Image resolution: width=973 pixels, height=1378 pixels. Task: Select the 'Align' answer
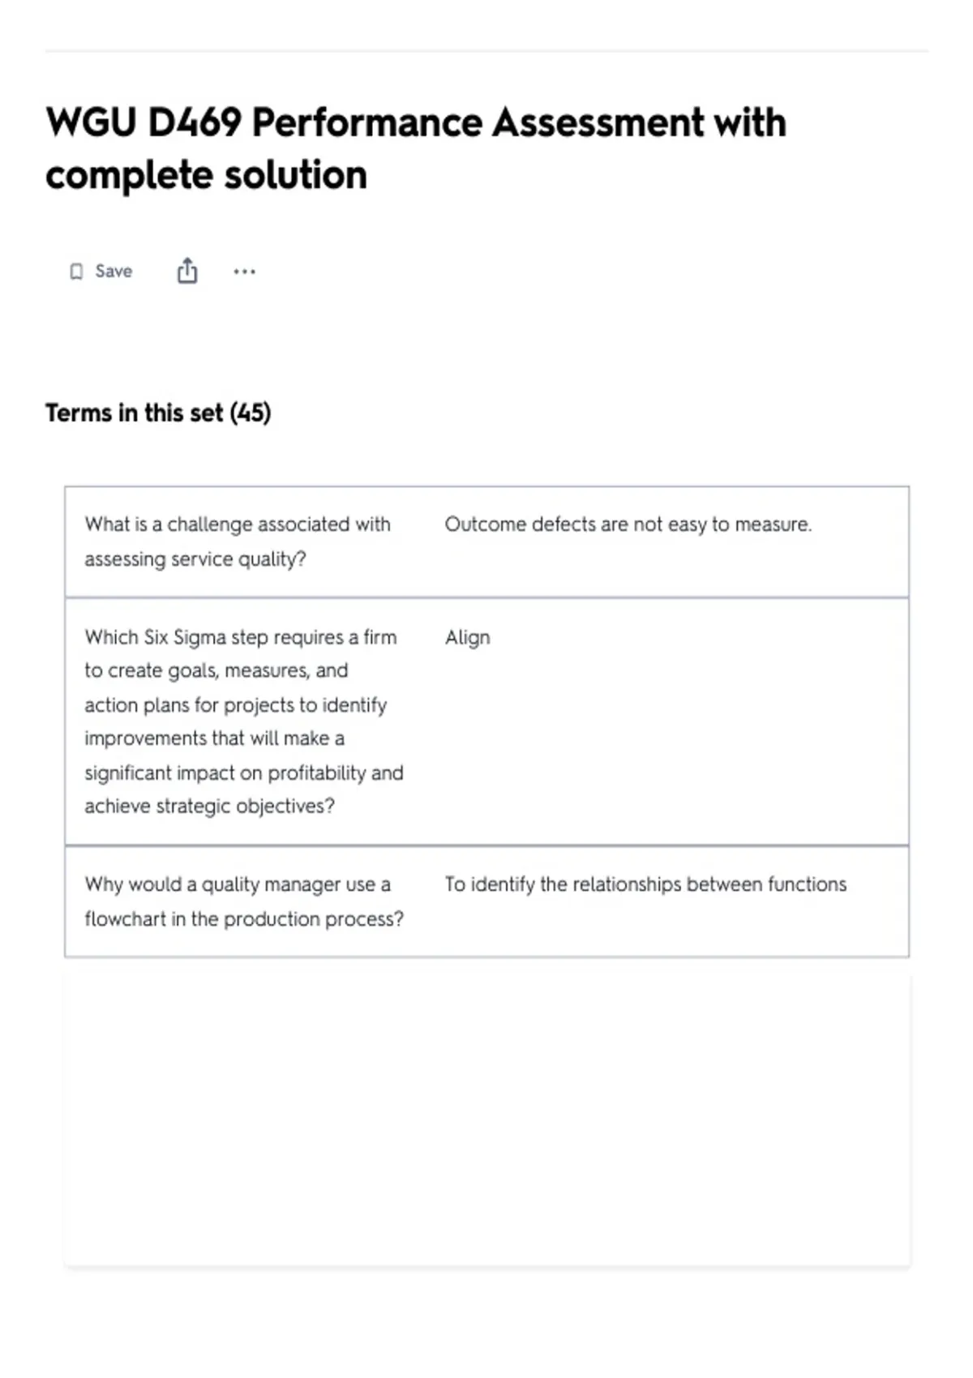467,638
